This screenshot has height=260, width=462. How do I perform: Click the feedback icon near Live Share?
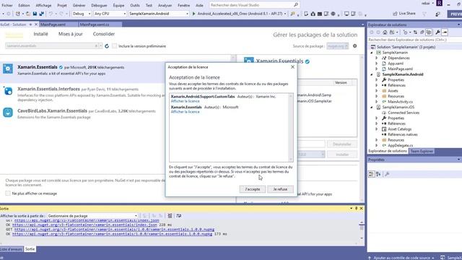coord(437,14)
